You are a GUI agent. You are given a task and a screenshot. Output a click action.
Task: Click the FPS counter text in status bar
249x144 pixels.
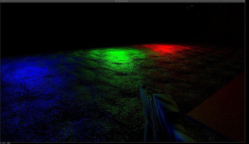coord(5,143)
